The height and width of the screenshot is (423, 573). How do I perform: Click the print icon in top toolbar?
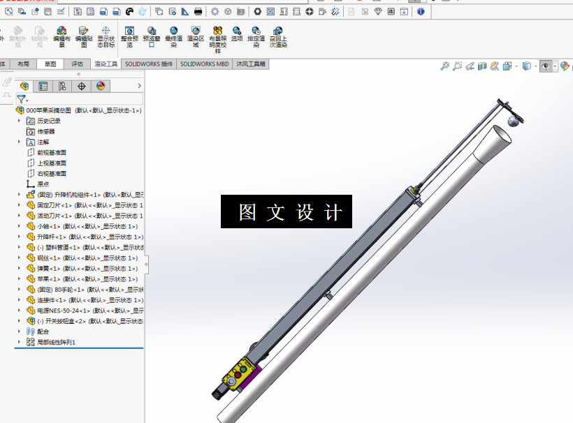click(x=198, y=12)
